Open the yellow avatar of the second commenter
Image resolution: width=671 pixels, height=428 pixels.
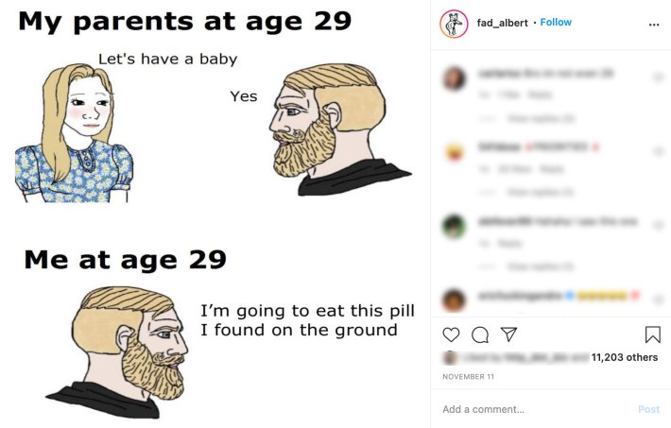pos(455,151)
